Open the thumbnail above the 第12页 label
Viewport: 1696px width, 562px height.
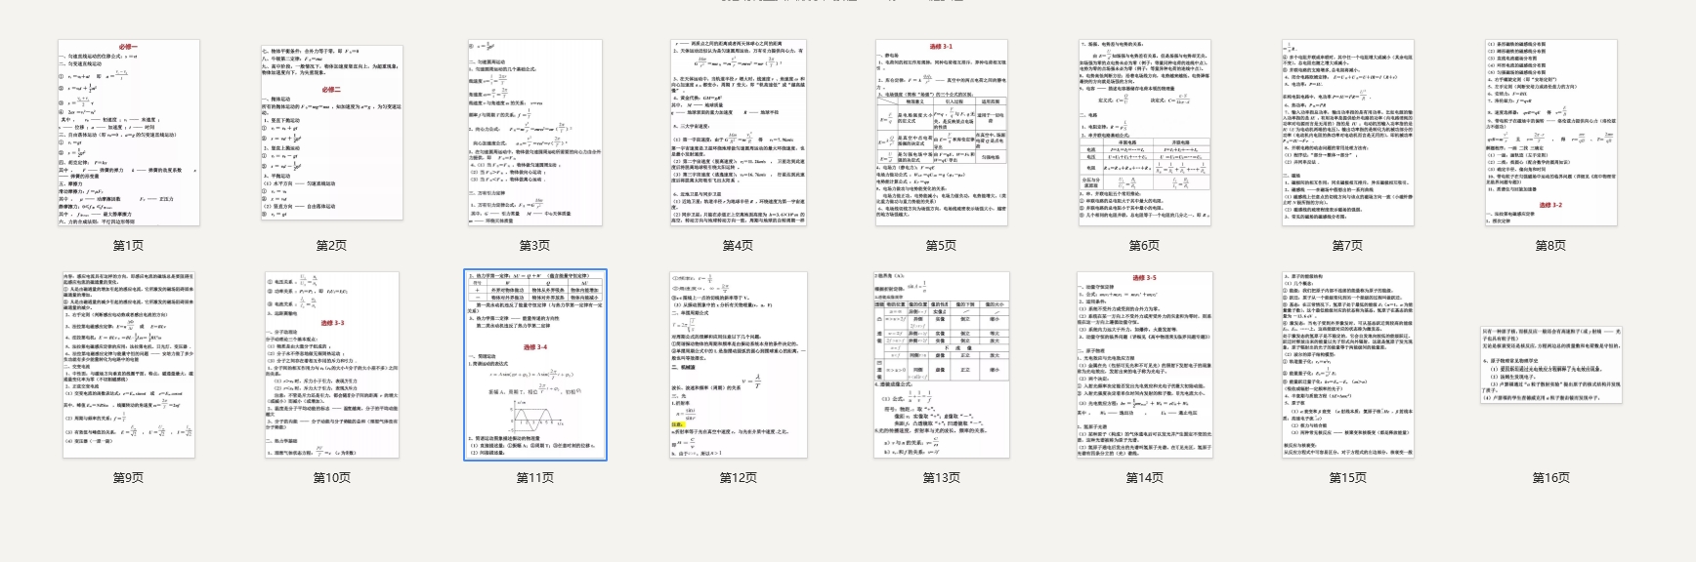738,365
